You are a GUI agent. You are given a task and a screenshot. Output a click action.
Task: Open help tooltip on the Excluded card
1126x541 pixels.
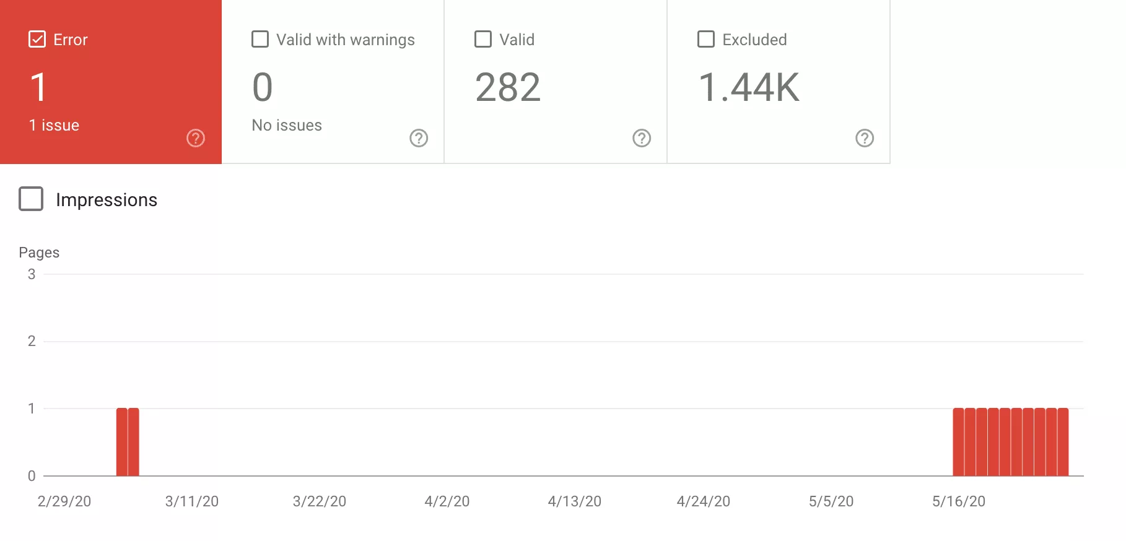click(x=865, y=138)
